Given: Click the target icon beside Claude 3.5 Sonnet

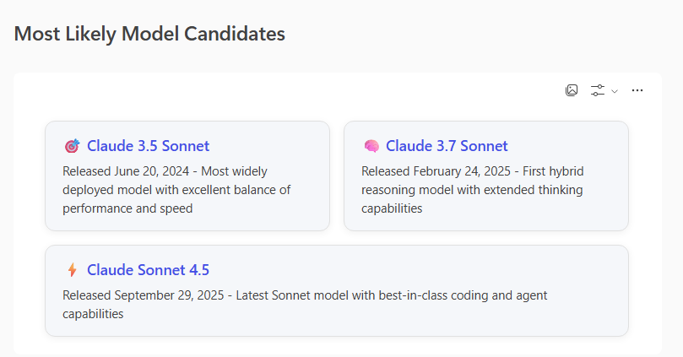Looking at the screenshot, I should click(x=72, y=146).
